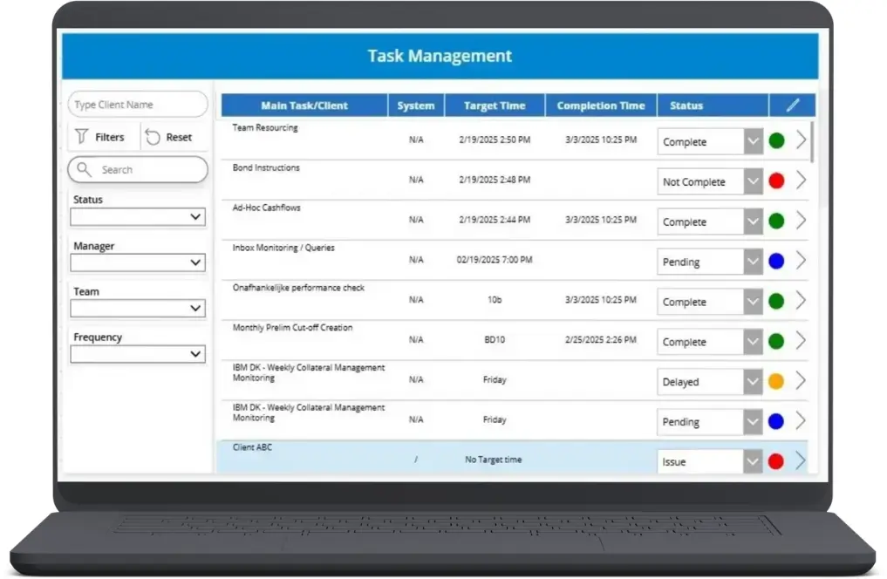Expand details for the Client ABC row
Screen dimensions: 887x579
800,461
